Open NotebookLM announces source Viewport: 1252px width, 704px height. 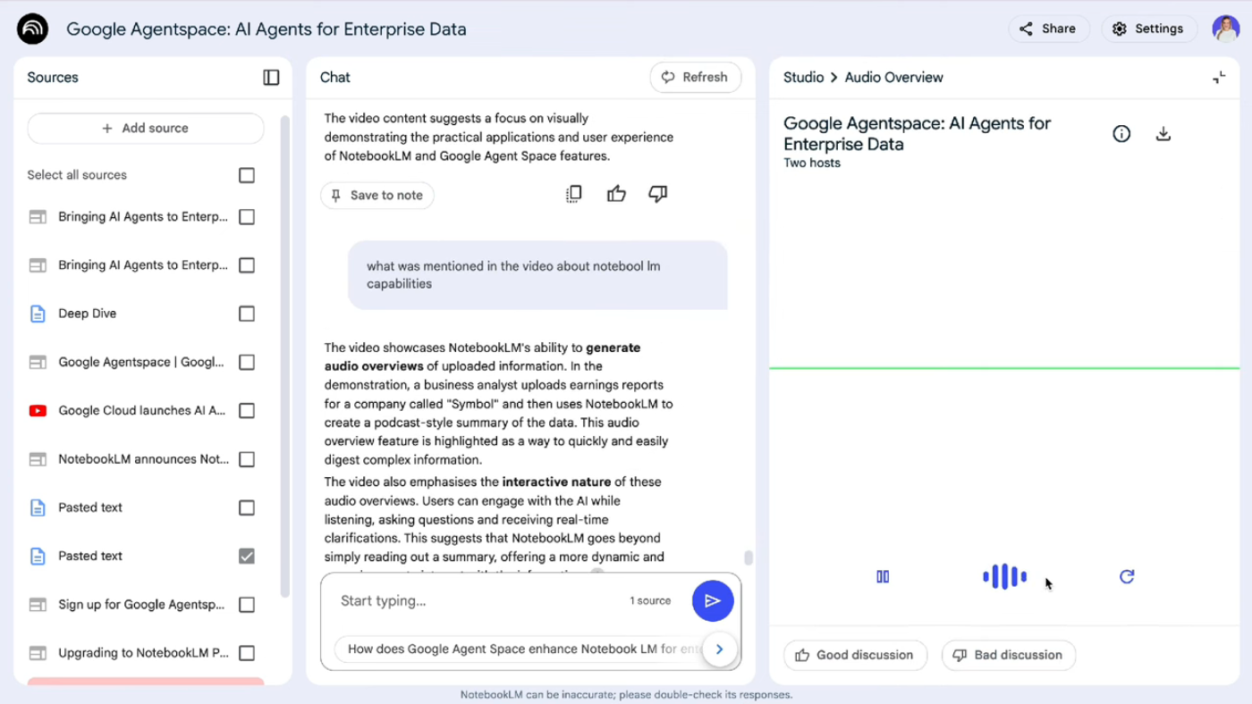coord(143,459)
